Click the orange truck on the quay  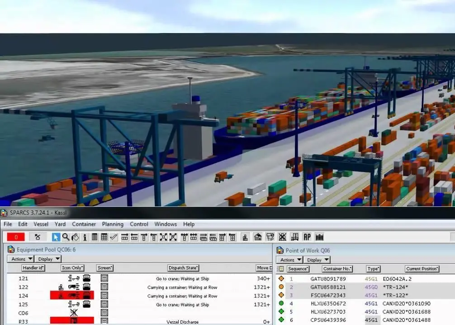tap(223, 177)
